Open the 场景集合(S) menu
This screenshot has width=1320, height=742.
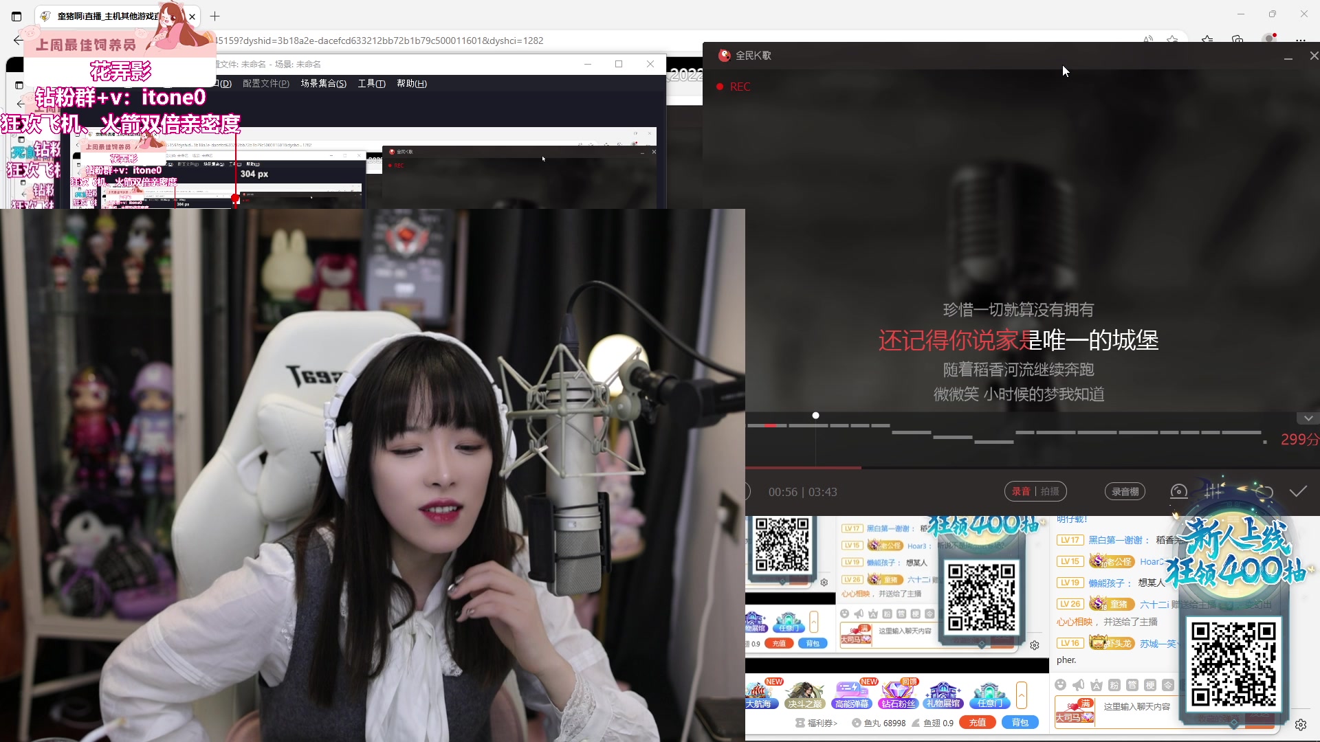coord(323,83)
